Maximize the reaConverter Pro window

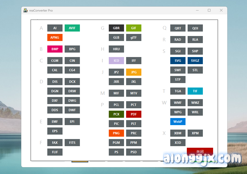point(209,11)
